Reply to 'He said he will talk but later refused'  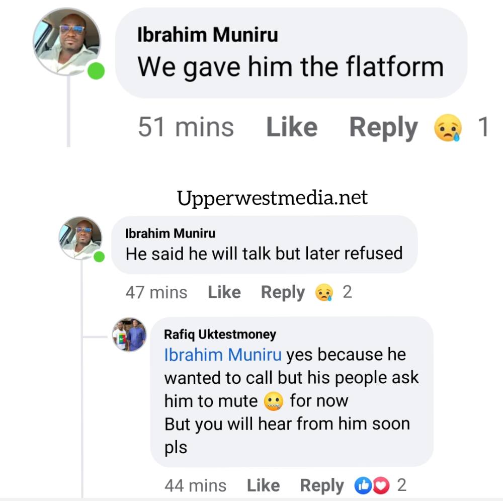click(x=283, y=292)
